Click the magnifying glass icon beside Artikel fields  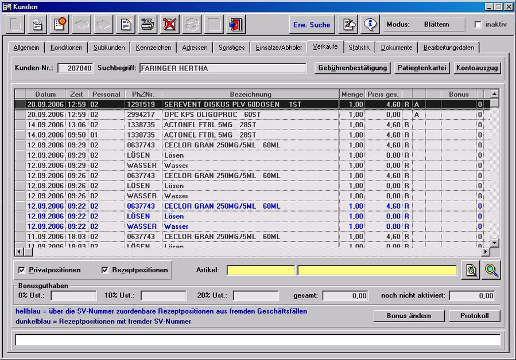pyautogui.click(x=491, y=270)
